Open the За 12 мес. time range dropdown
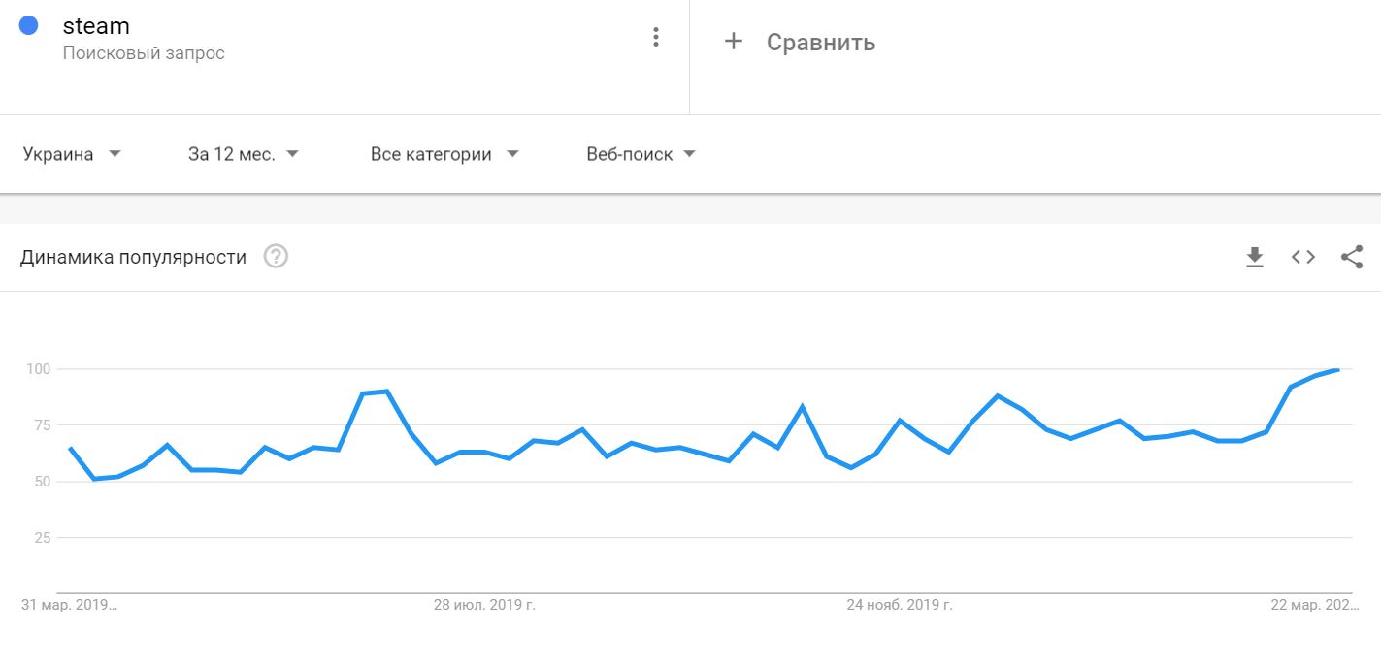 pyautogui.click(x=244, y=154)
